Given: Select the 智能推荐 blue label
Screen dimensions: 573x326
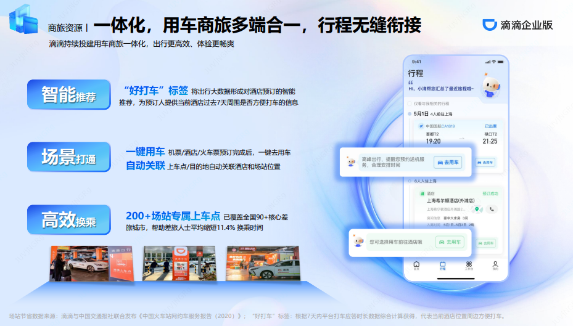Looking at the screenshot, I should pos(68,94).
